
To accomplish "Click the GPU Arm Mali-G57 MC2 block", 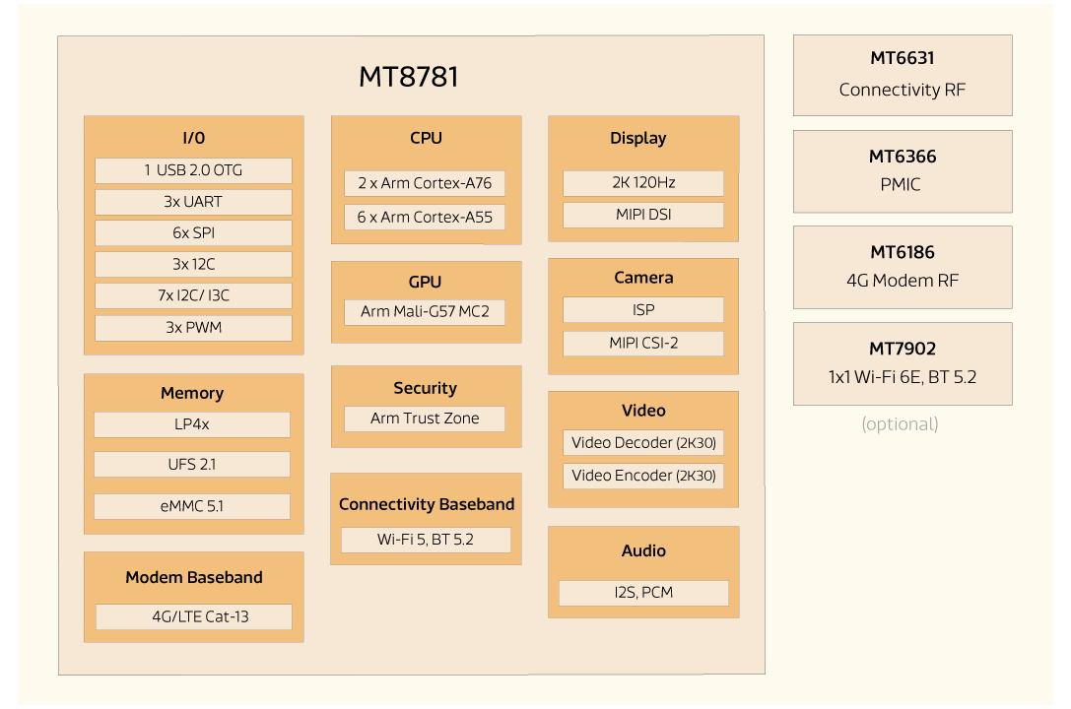I will 424,311.
